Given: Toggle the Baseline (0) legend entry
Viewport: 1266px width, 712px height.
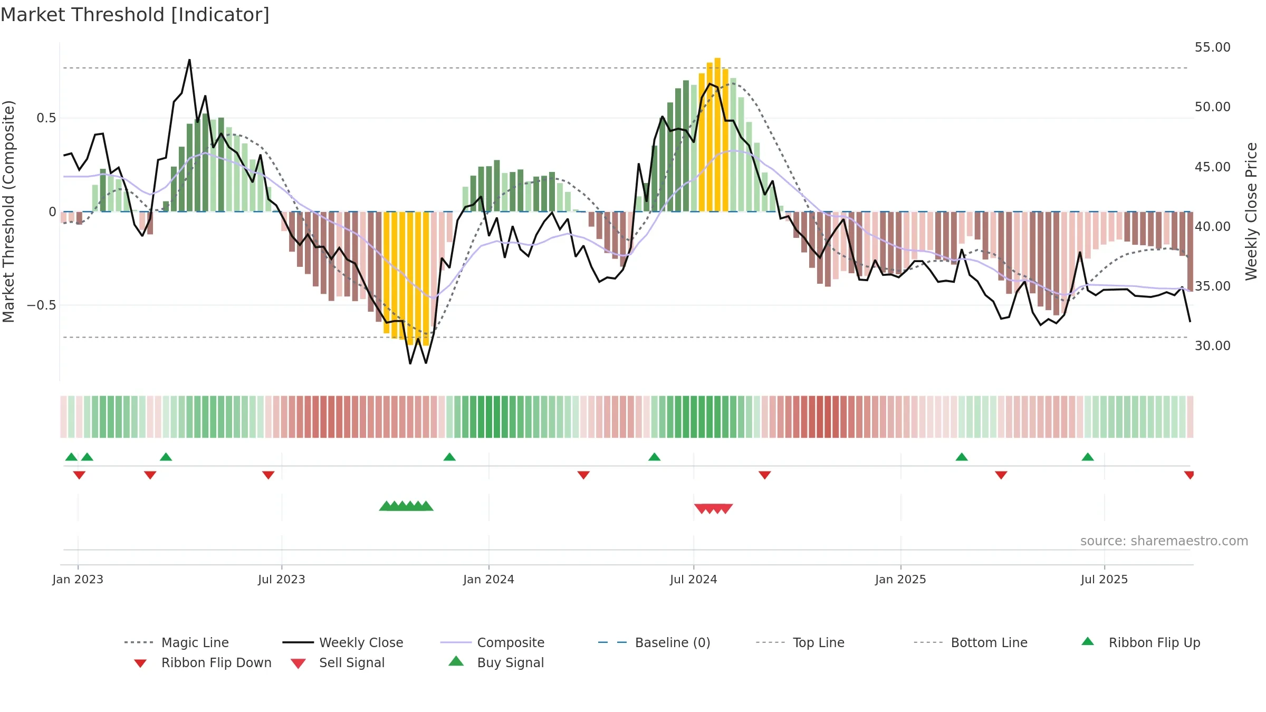Looking at the screenshot, I should 654,642.
